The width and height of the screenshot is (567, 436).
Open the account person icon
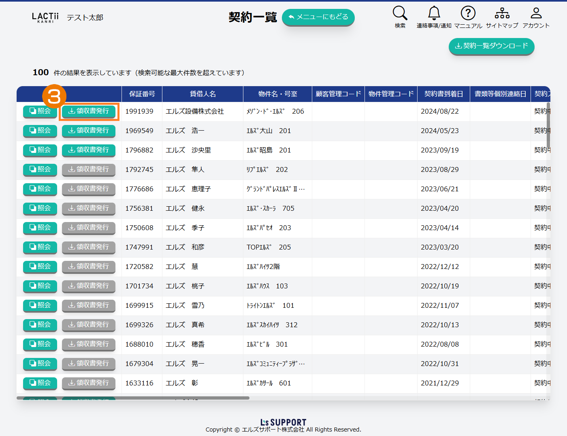[x=536, y=13]
